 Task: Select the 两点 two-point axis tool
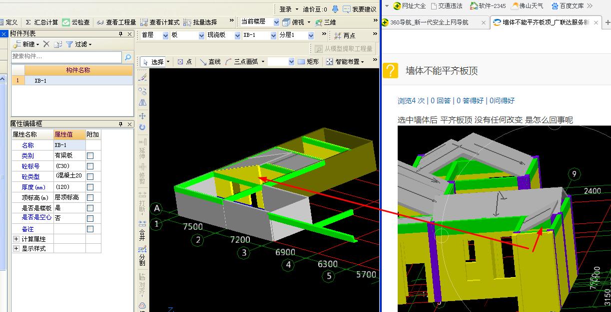point(345,35)
